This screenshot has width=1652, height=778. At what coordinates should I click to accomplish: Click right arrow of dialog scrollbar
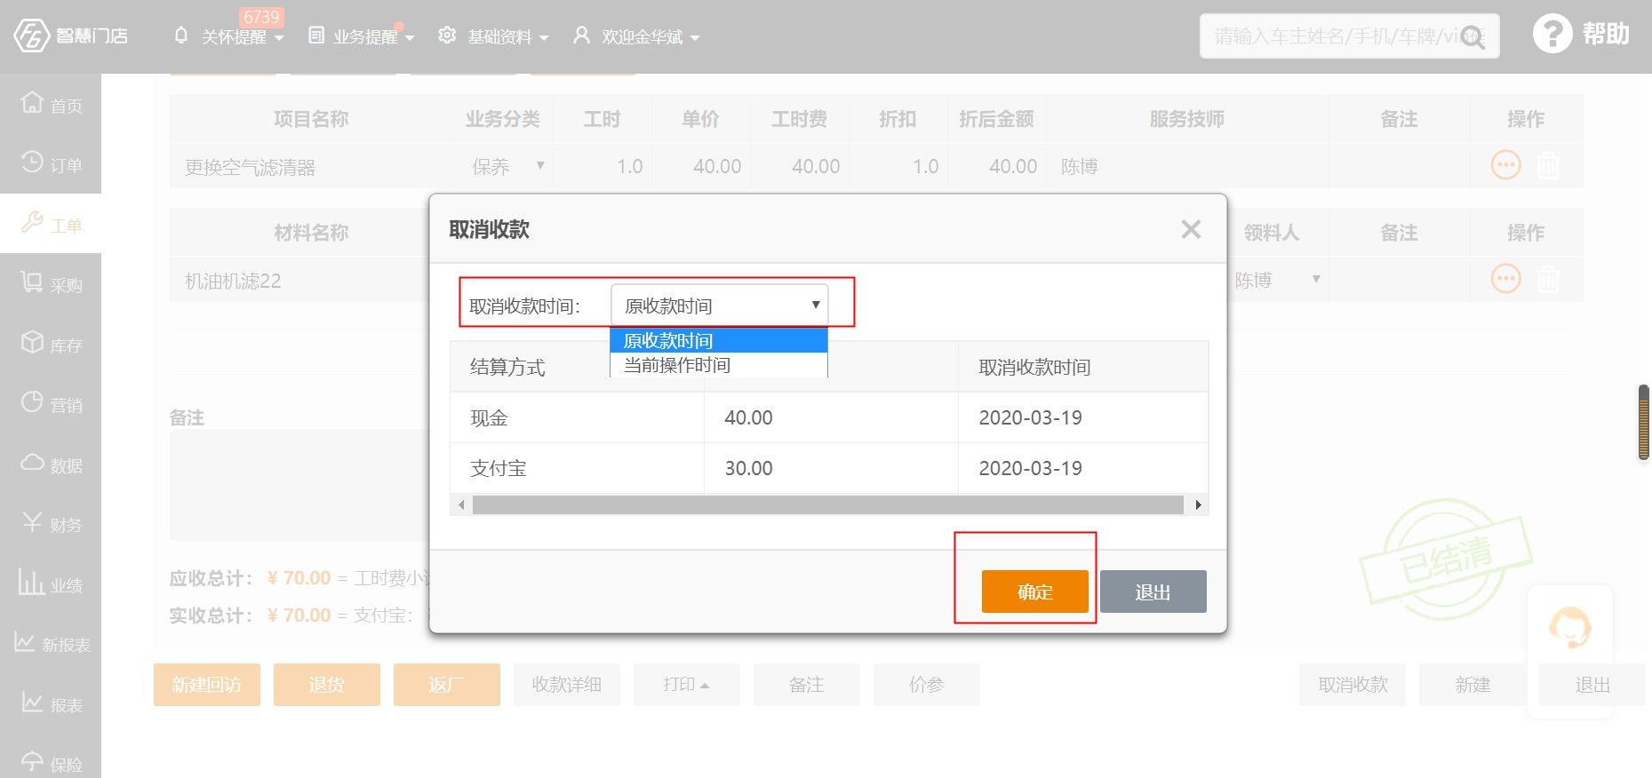[x=1198, y=505]
